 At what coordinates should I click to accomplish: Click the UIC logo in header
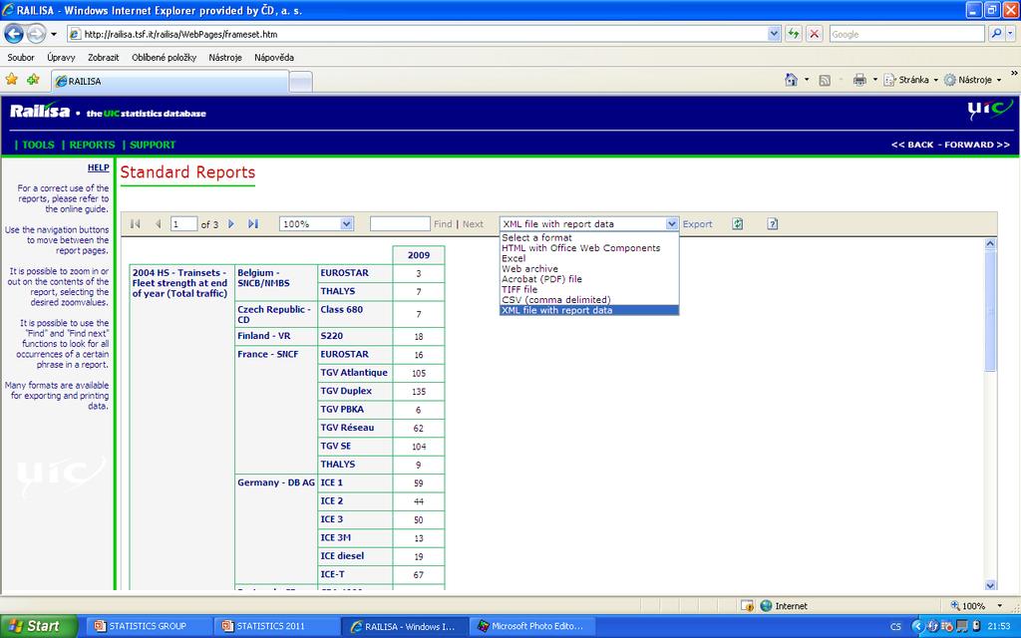[x=989, y=110]
